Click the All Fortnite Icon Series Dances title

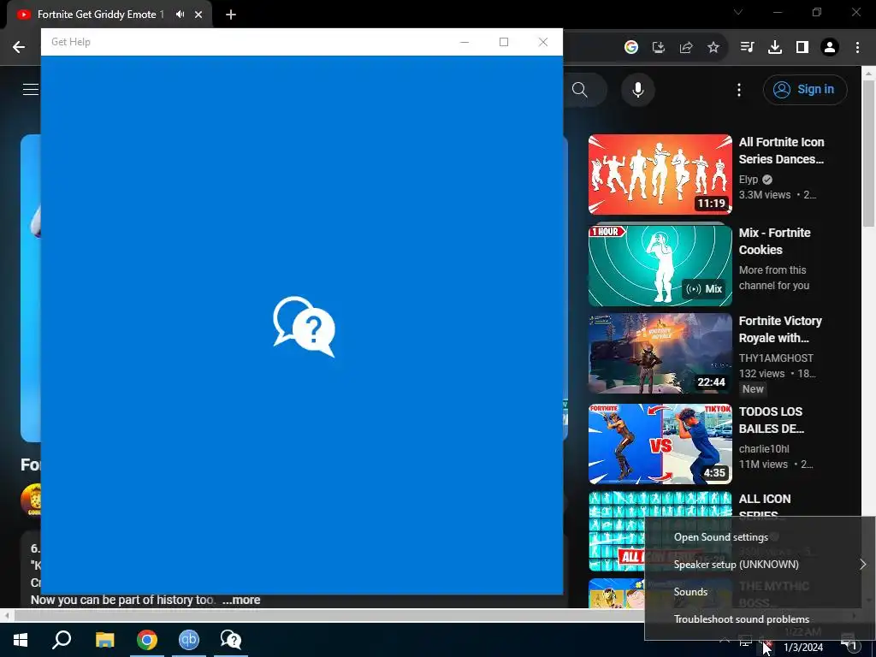coord(782,151)
